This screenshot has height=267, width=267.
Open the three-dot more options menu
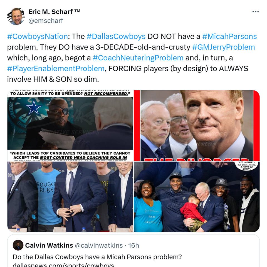[255, 12]
